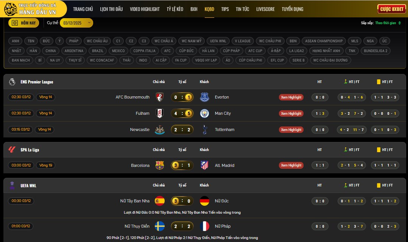408x242 pixels.
Task: Toggle the Serie B league filter
Action: coord(298,60)
